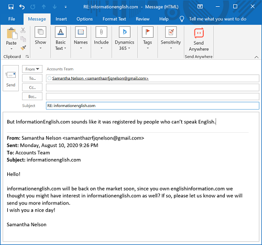The width and height of the screenshot is (262, 245).
Task: Click the 'Hello!' line in quoted email
Action: coord(14,174)
